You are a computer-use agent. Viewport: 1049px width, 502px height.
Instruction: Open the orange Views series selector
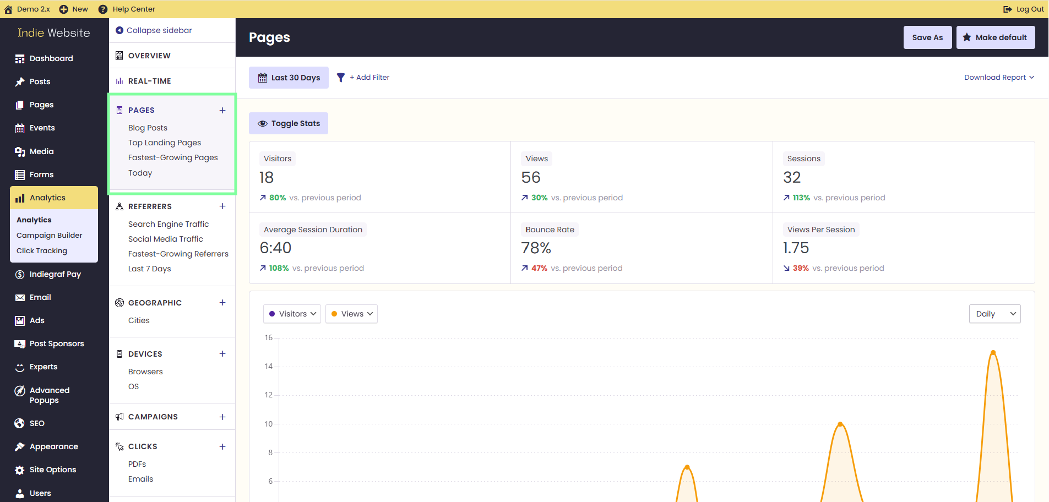point(351,314)
